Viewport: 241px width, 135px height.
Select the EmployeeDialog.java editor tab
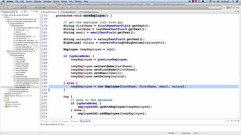(x=50, y=12)
